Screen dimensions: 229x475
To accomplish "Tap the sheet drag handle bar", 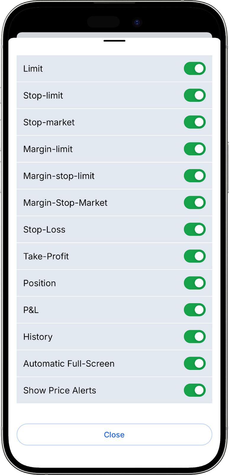I will click(x=114, y=41).
